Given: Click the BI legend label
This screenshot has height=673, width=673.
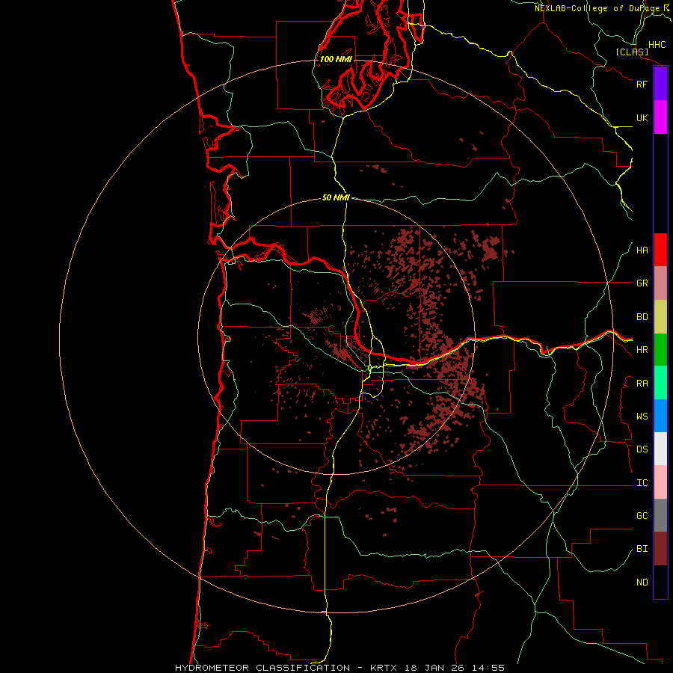Looking at the screenshot, I should (x=642, y=549).
